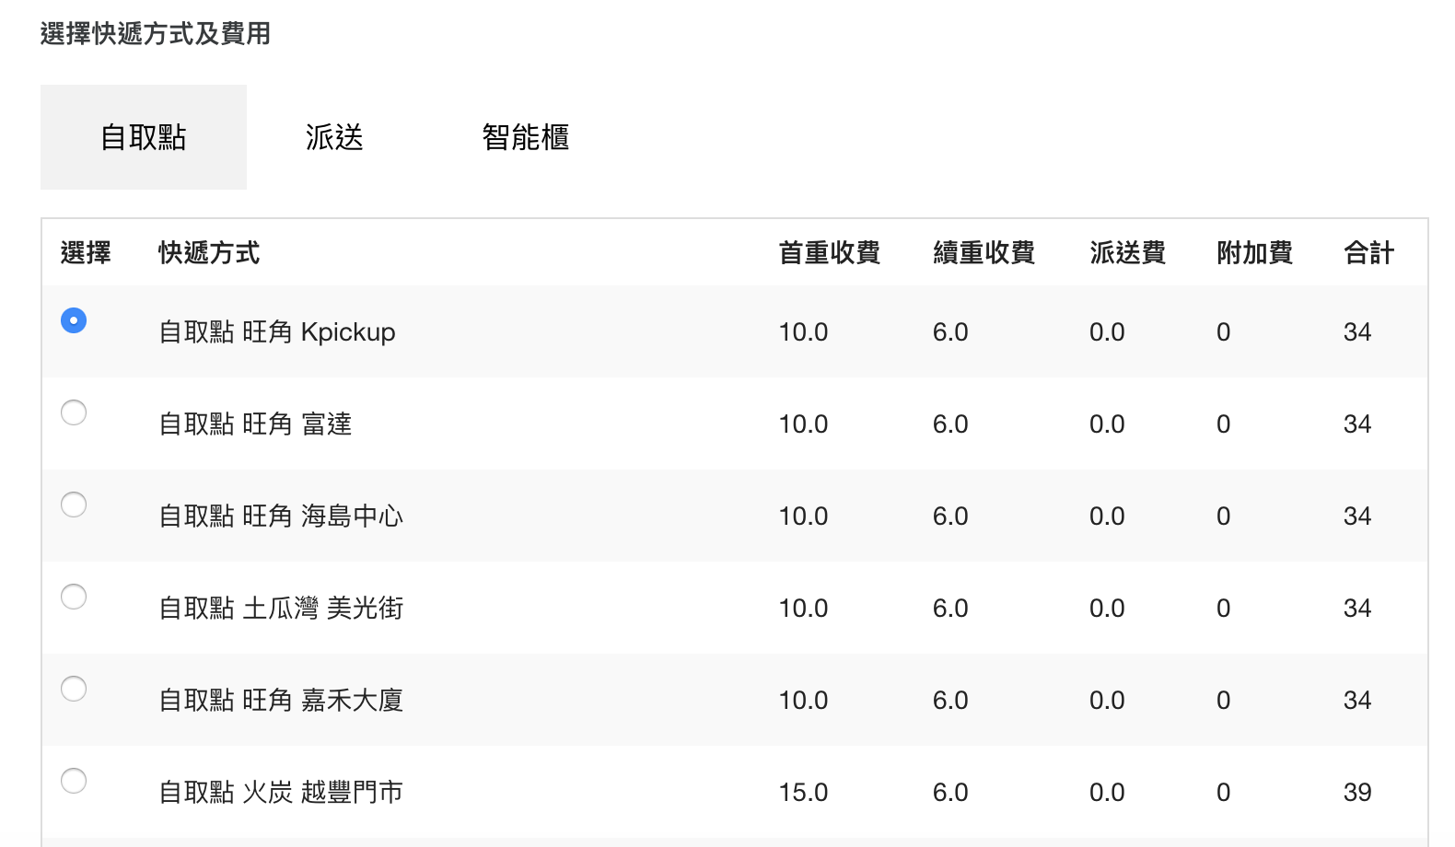Switch to the 智能櫃 tab
Viewport: 1455px width, 847px height.
(x=525, y=137)
